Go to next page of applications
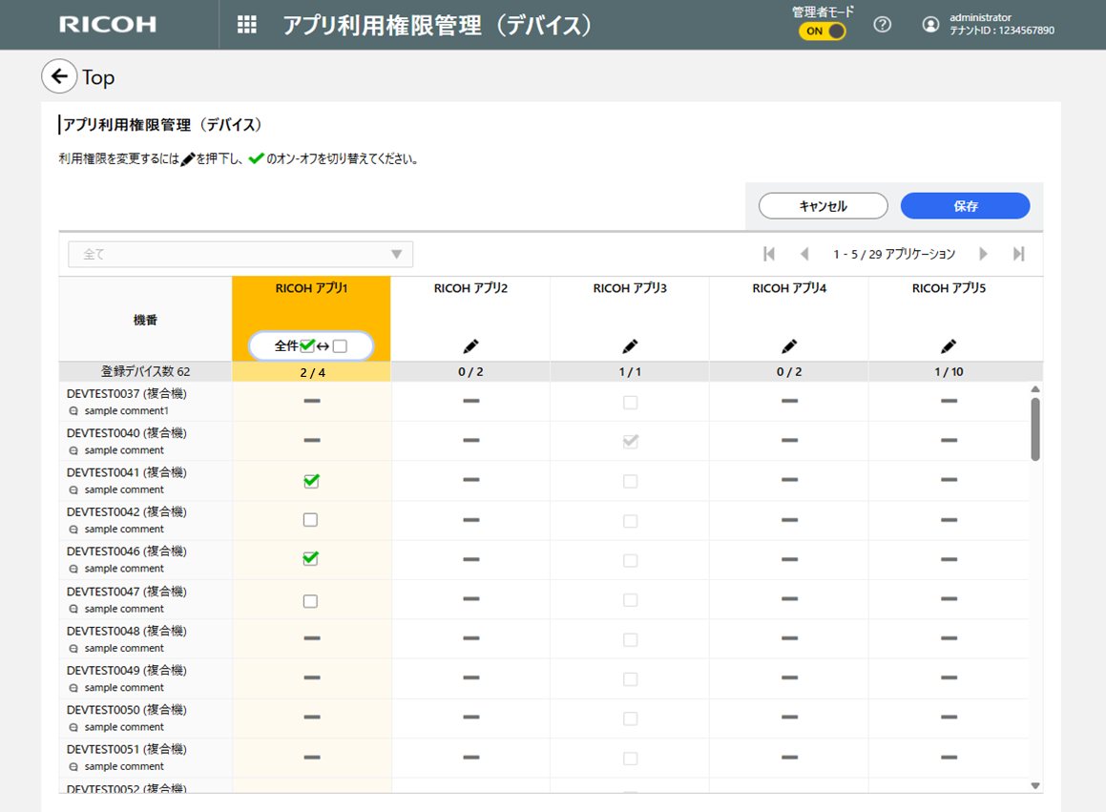Image resolution: width=1106 pixels, height=812 pixels. point(983,254)
